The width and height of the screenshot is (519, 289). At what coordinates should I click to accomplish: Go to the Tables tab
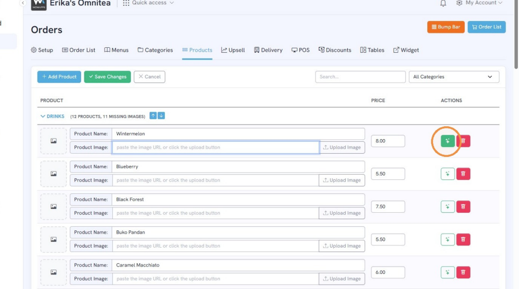372,50
